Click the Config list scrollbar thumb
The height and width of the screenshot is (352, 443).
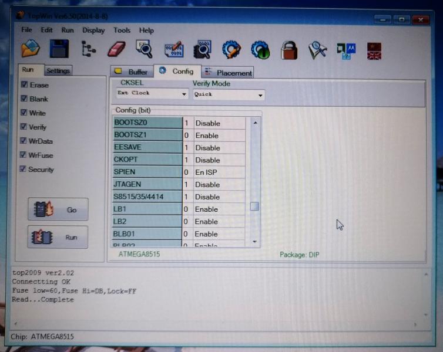(x=254, y=206)
